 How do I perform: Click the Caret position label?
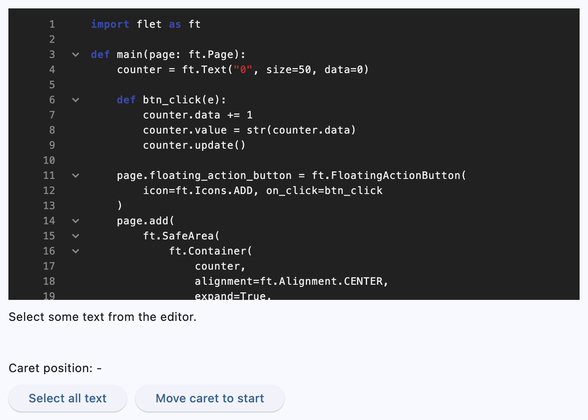(x=55, y=368)
